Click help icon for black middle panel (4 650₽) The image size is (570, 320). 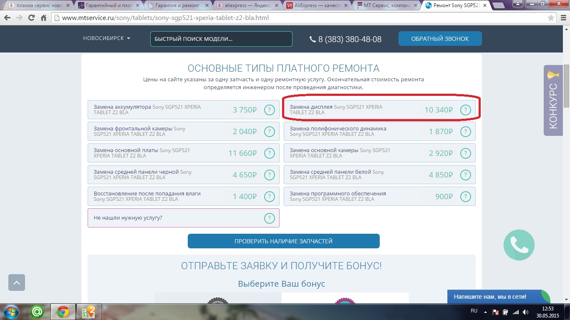tap(270, 175)
